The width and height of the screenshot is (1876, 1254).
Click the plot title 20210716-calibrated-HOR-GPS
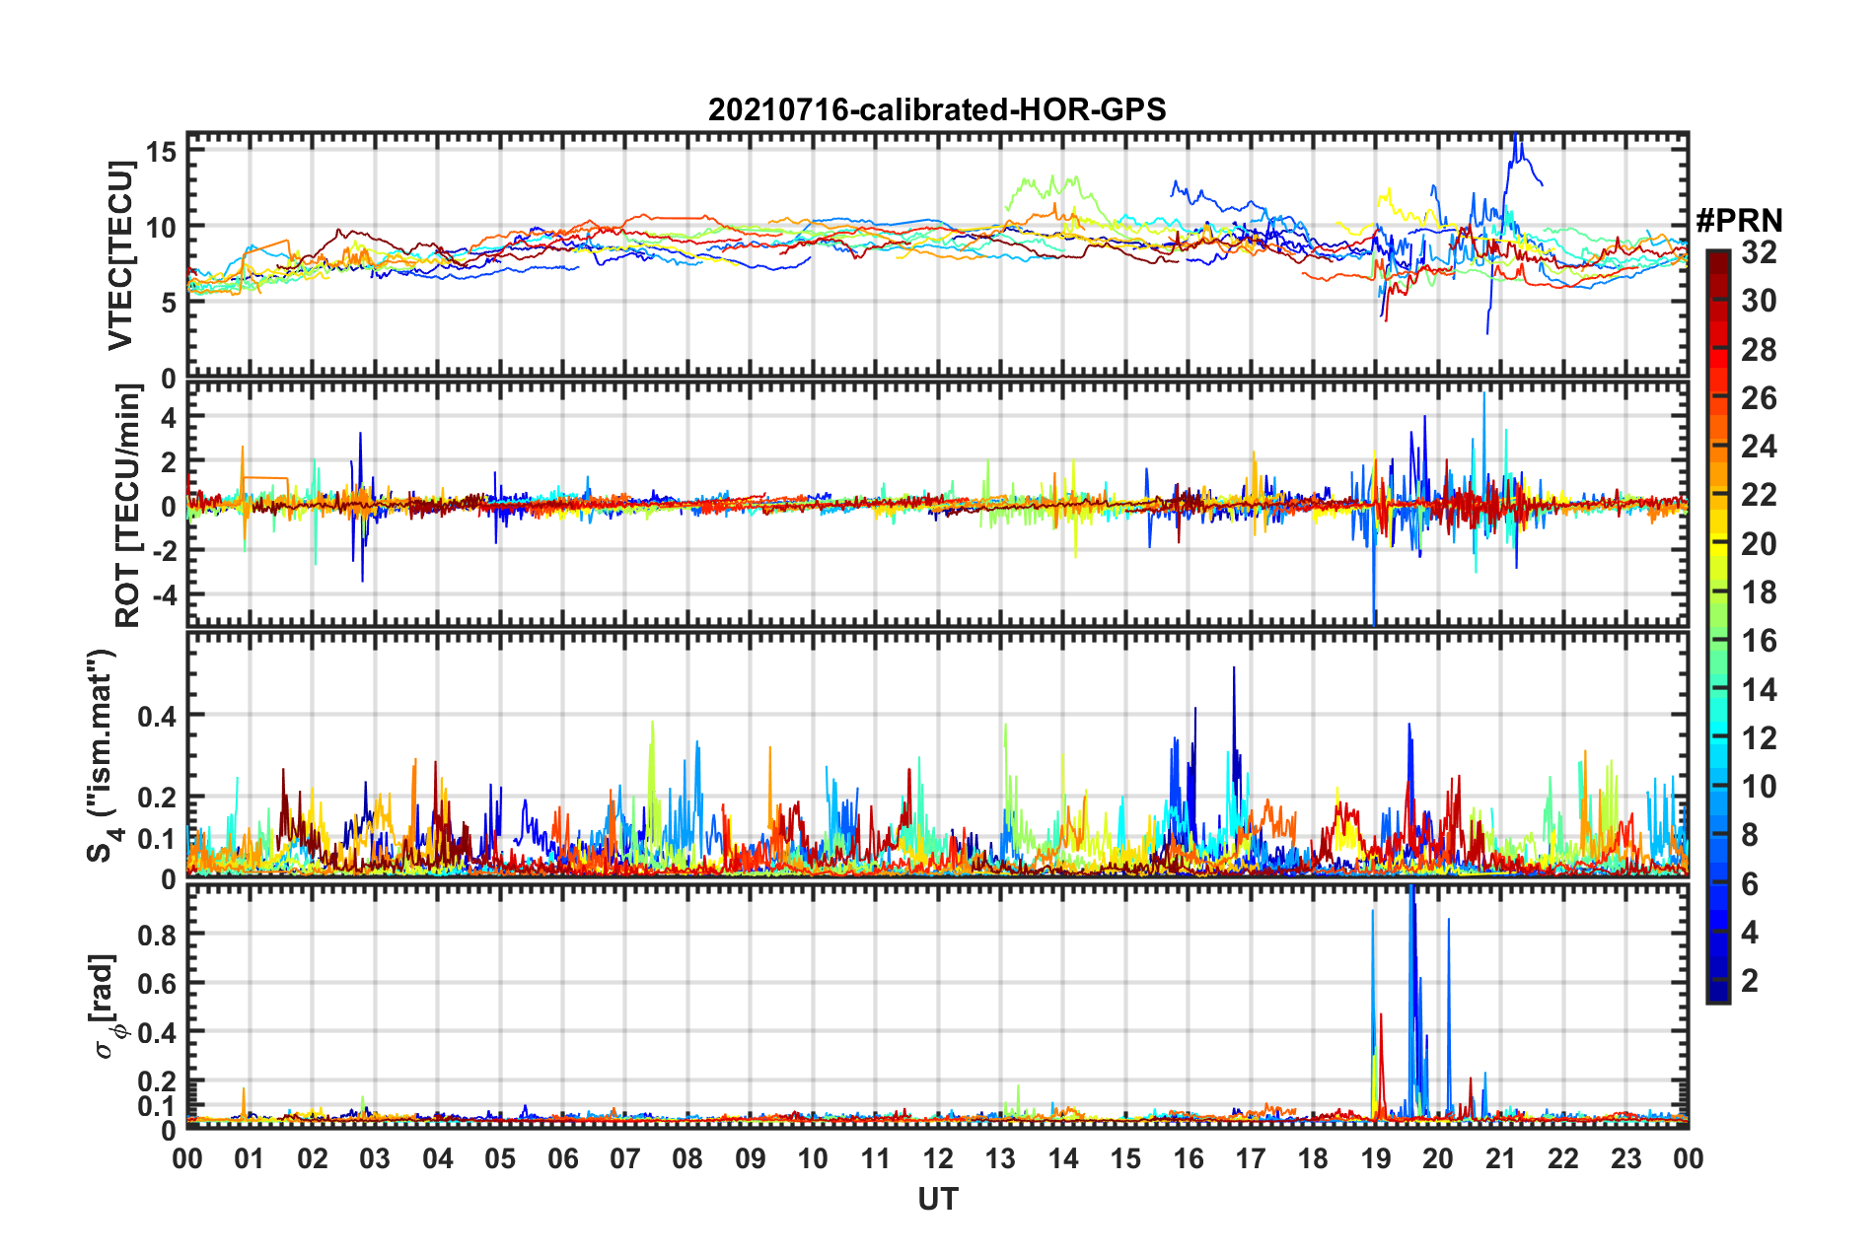(x=937, y=109)
